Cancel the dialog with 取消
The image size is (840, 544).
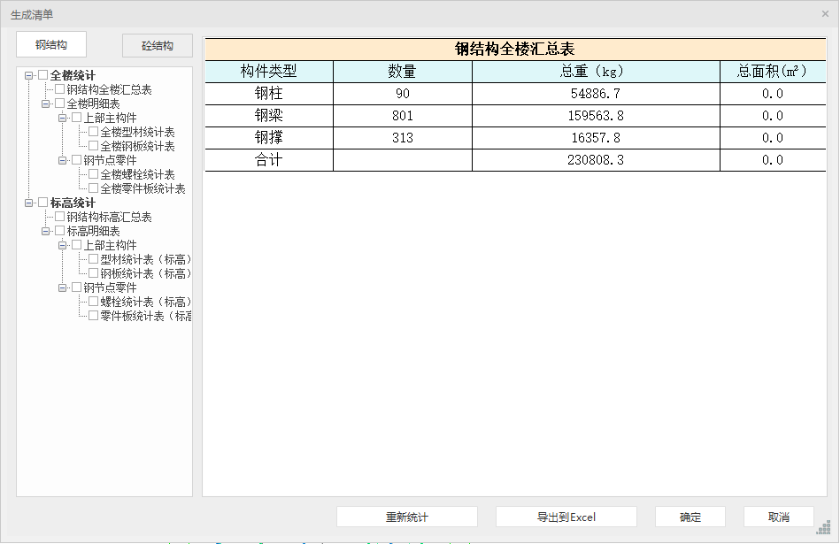[x=778, y=517]
